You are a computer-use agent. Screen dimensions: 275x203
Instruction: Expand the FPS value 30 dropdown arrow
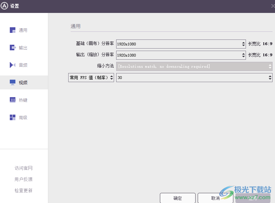point(270,78)
